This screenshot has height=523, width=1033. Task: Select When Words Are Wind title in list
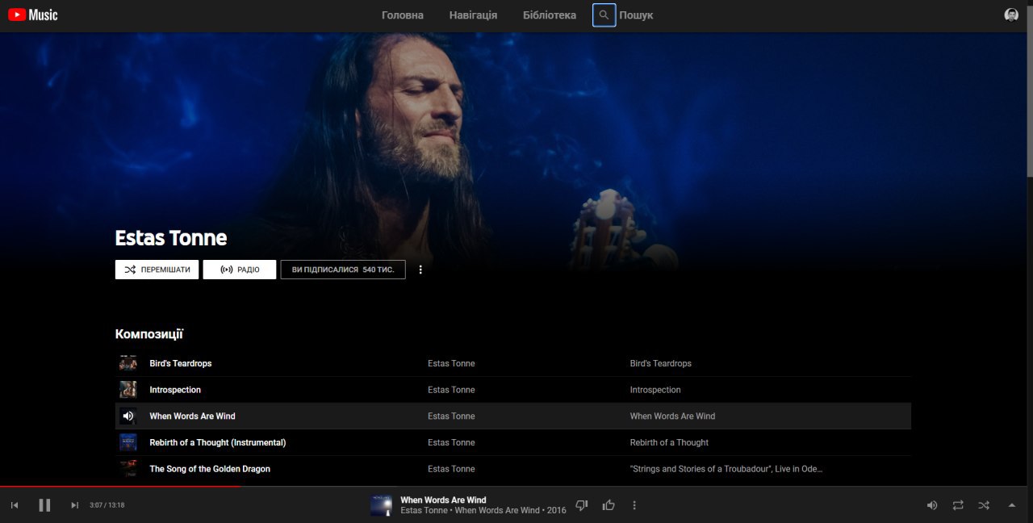(x=192, y=416)
